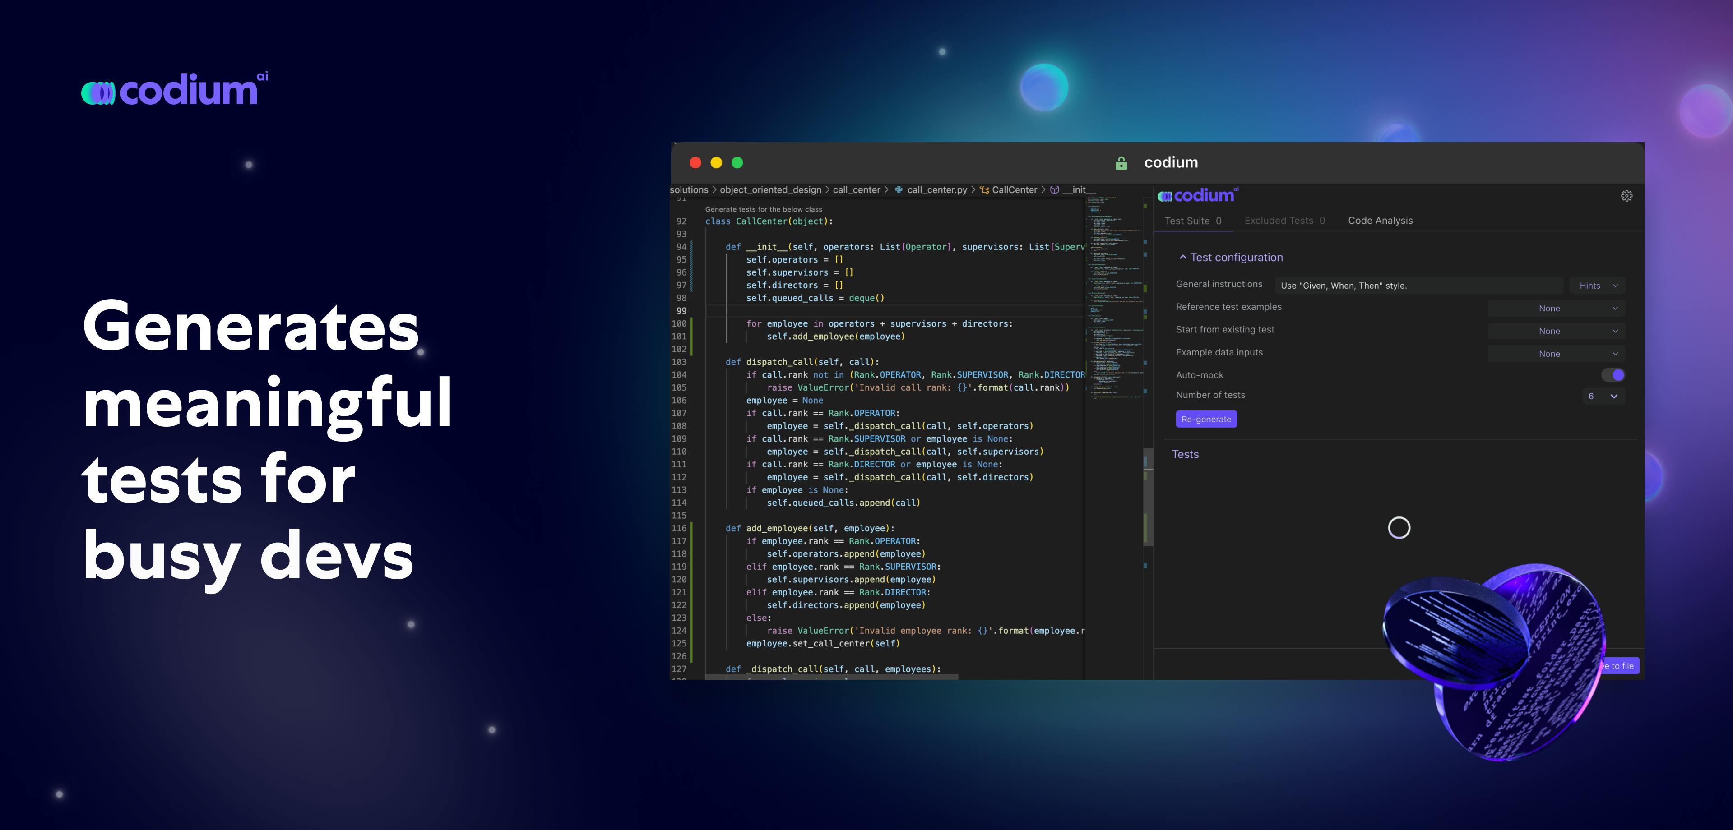
Task: Open the Number of tests dropdown
Action: click(1603, 396)
